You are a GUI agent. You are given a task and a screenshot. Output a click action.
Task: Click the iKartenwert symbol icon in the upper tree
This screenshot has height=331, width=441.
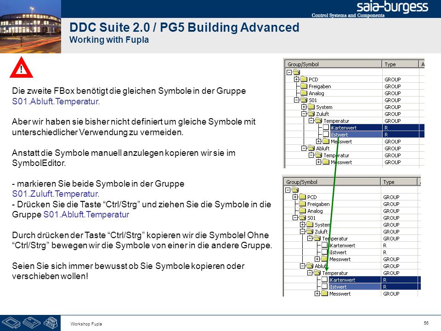point(326,127)
